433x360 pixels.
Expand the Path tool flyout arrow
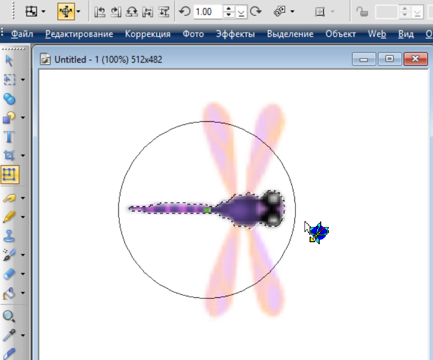[x=23, y=118]
